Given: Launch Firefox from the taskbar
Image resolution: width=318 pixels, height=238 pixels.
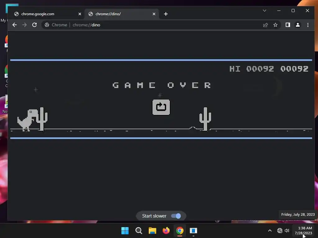Looking at the screenshot, I should [166, 231].
